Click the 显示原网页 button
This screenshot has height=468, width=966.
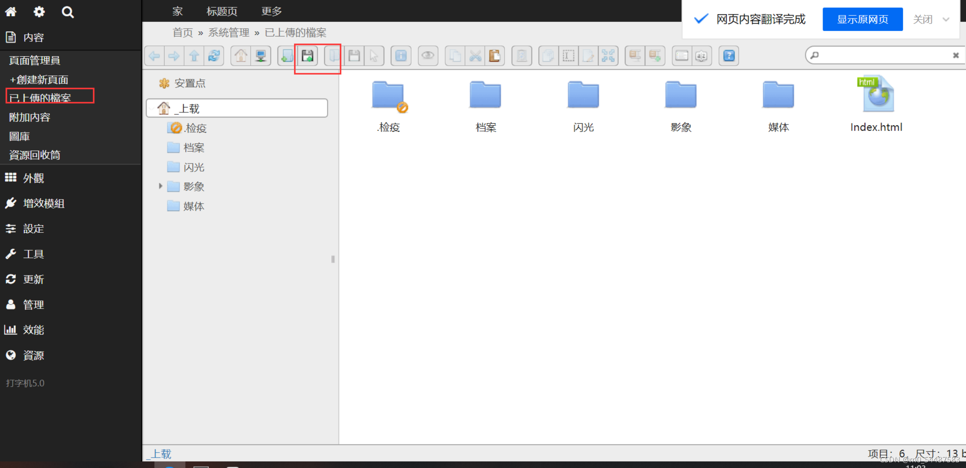[x=862, y=19]
